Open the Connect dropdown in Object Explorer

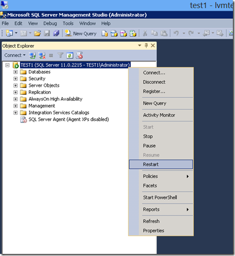(15, 55)
